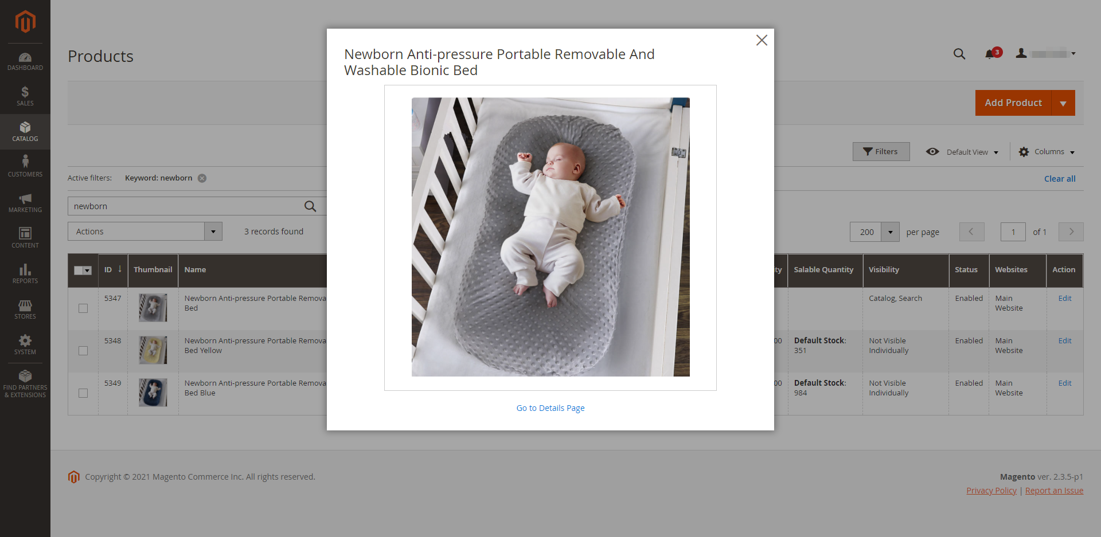Open the Marketing megaphone menu

(x=25, y=203)
